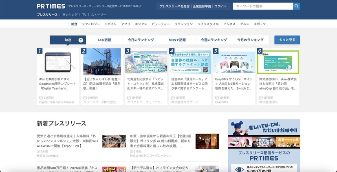This screenshot has height=172, width=337.
Task: Click the question mark icon beside 旬速
Action: 81,40
